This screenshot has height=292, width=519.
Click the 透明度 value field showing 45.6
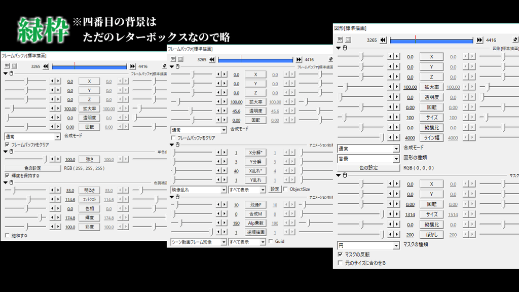coord(235,111)
